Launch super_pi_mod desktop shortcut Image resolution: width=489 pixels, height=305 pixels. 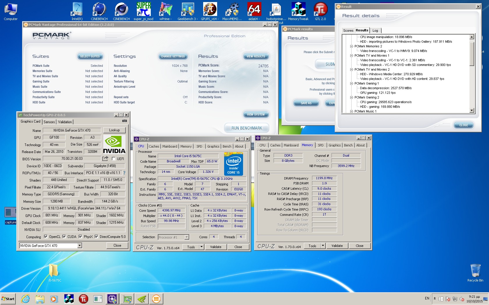pyautogui.click(x=143, y=12)
